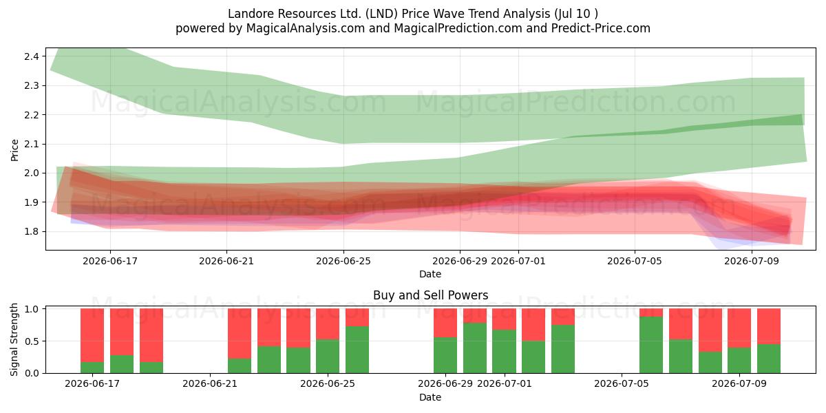Viewport: 826px width, 413px height.
Task: Click the 2026-07-05 tick of the Buy and Sell Powers chart
Action: click(x=622, y=384)
